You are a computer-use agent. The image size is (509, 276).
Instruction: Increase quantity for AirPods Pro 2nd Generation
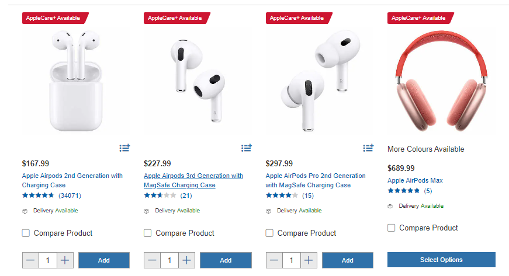[x=309, y=260]
